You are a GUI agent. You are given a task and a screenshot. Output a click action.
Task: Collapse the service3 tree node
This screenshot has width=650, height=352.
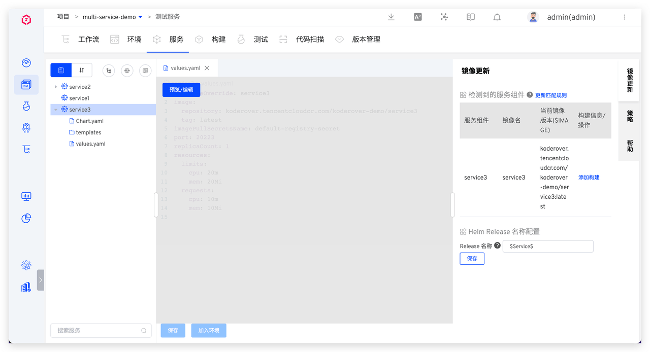pos(56,110)
